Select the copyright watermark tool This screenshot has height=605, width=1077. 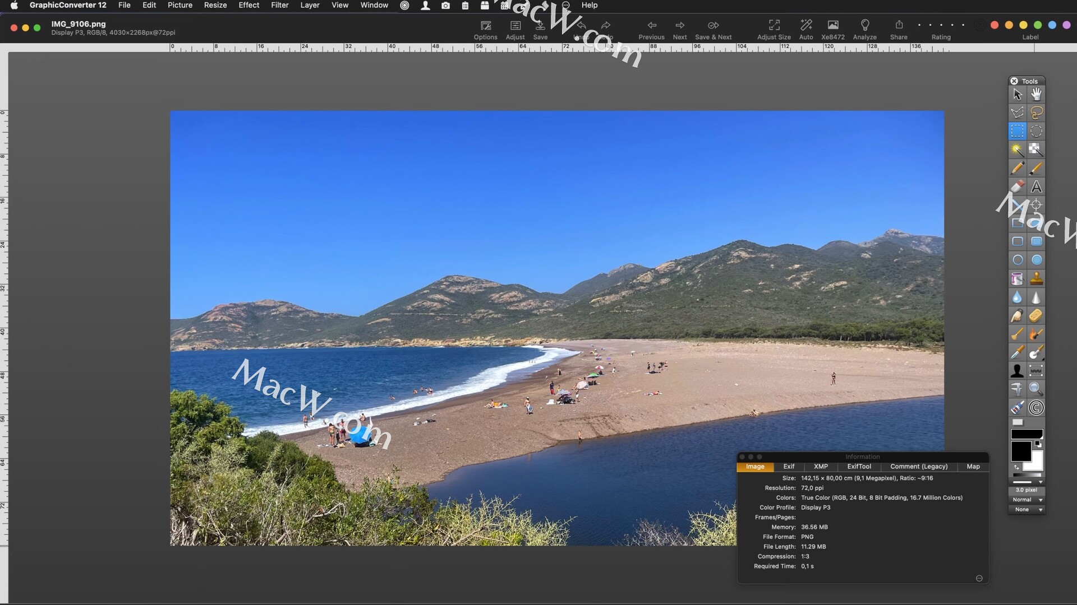point(1036,408)
